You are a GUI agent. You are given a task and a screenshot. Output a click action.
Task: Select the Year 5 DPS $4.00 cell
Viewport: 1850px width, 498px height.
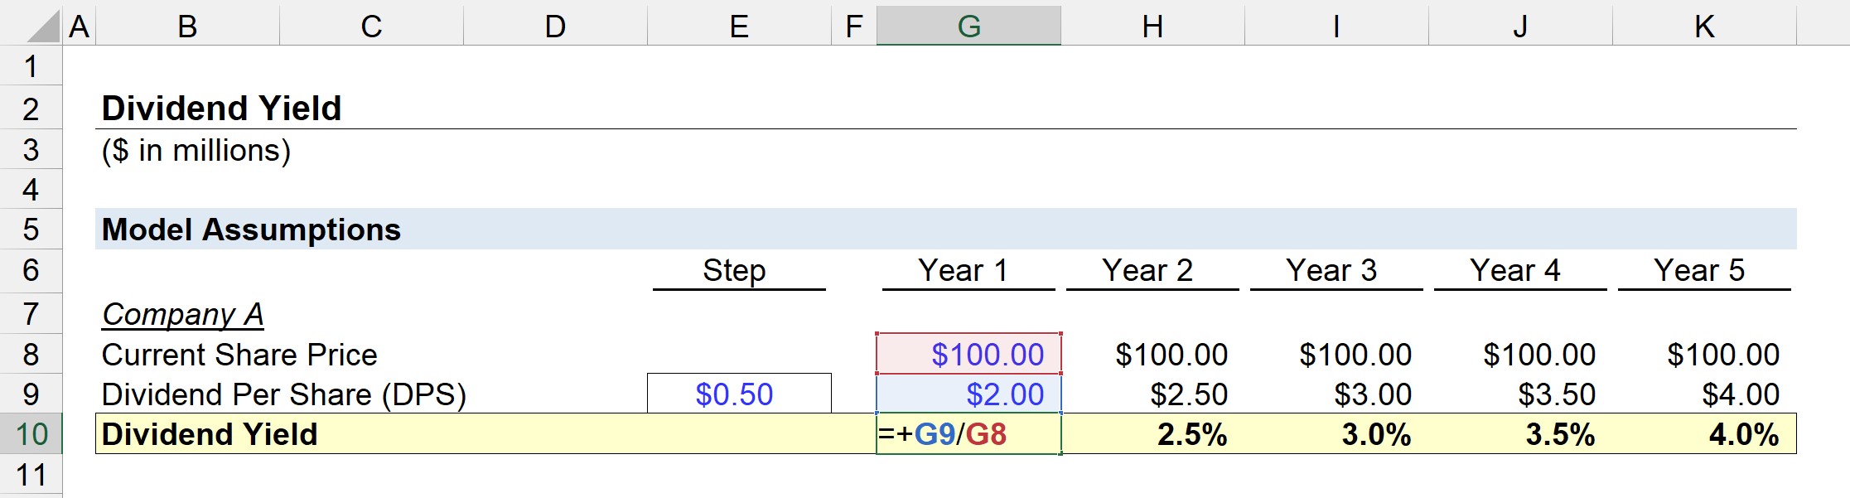point(1704,393)
